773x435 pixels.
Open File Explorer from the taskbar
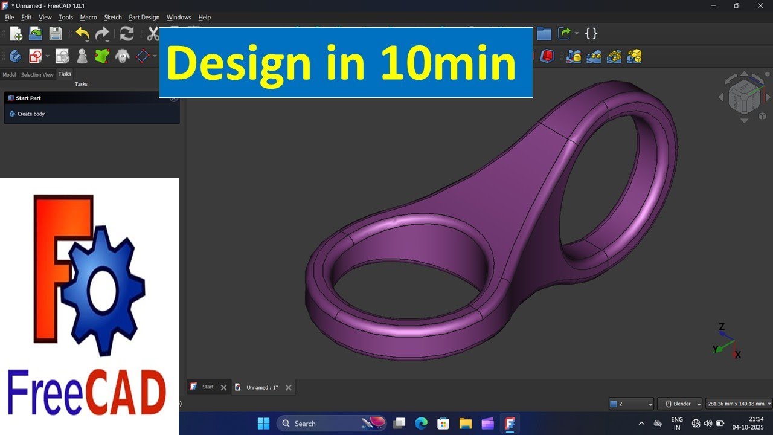[465, 424]
